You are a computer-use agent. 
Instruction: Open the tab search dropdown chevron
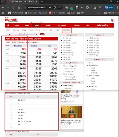3,1
